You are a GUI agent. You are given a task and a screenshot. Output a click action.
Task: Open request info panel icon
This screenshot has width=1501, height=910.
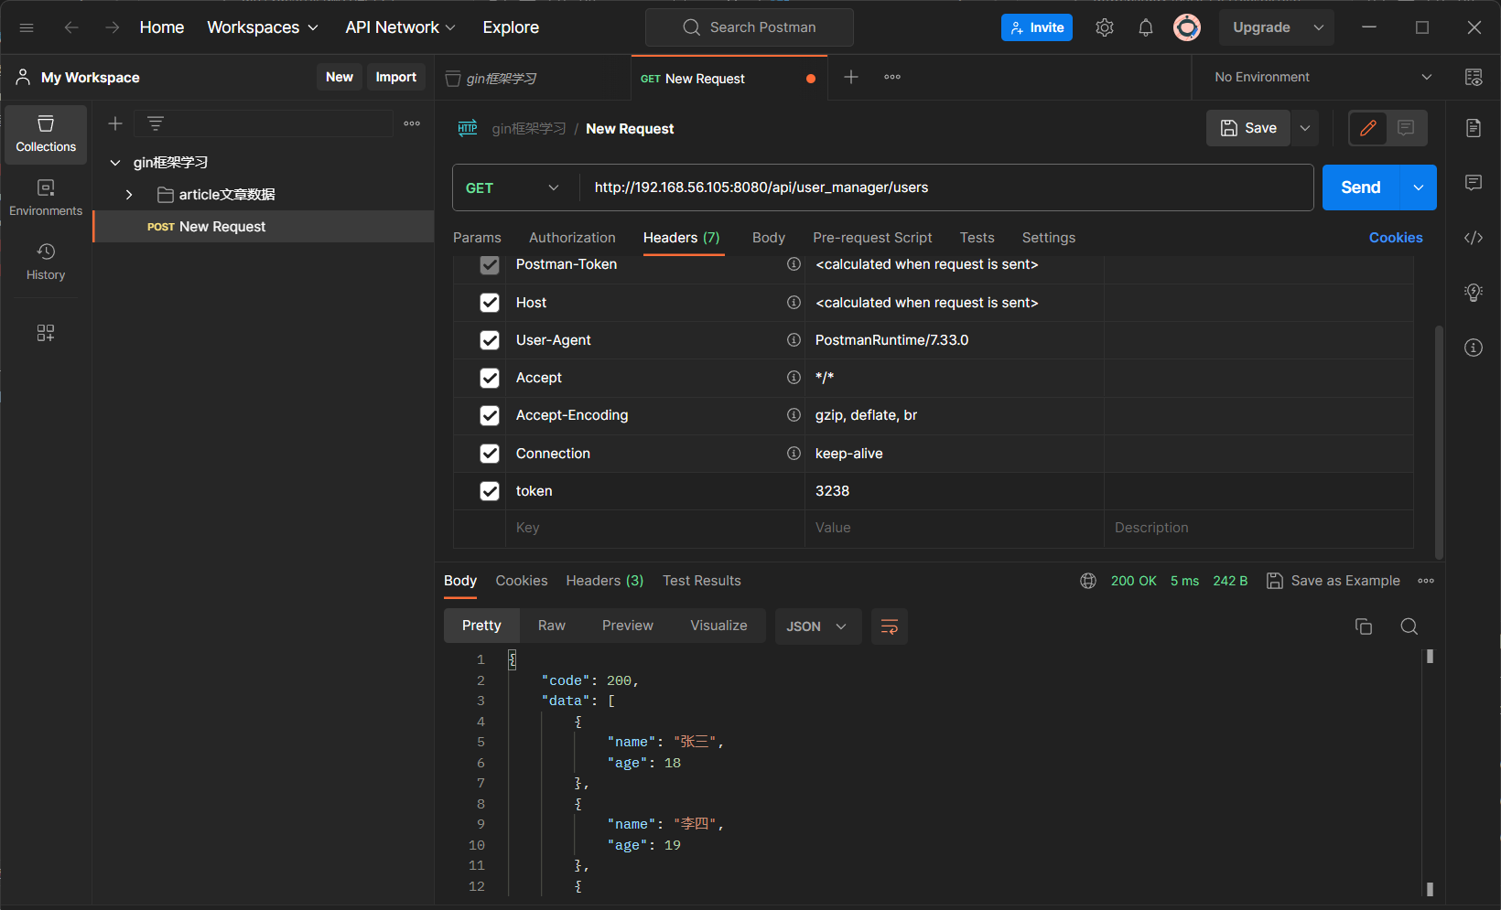(x=1474, y=348)
